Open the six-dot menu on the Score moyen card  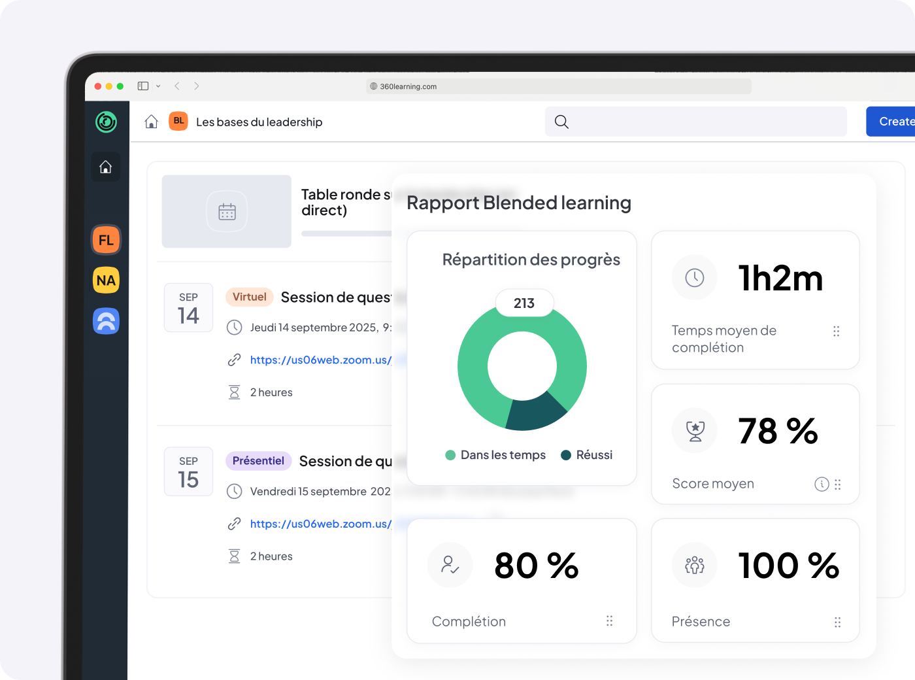837,484
